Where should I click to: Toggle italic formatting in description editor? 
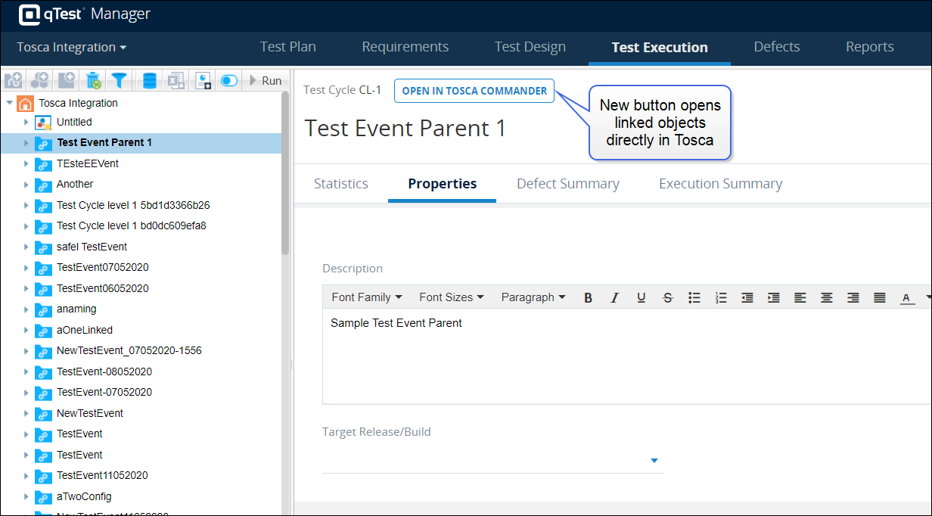[614, 297]
